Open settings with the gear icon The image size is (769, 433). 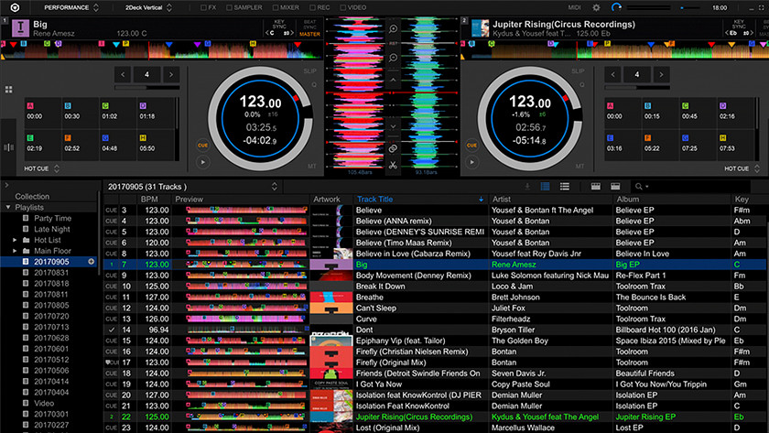[597, 7]
